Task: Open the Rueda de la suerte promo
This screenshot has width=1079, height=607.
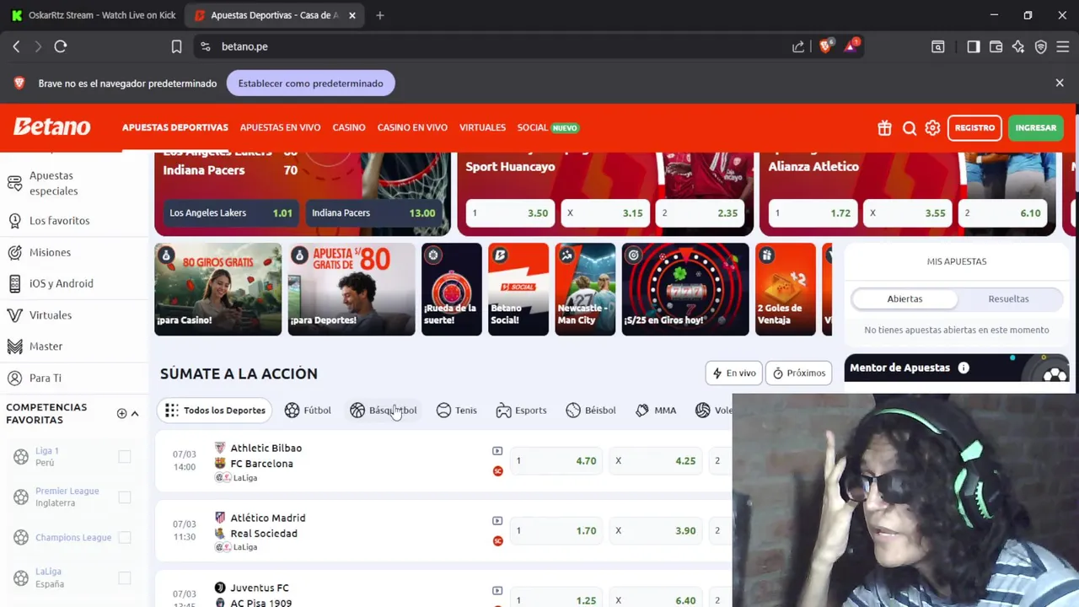Action: click(x=452, y=289)
